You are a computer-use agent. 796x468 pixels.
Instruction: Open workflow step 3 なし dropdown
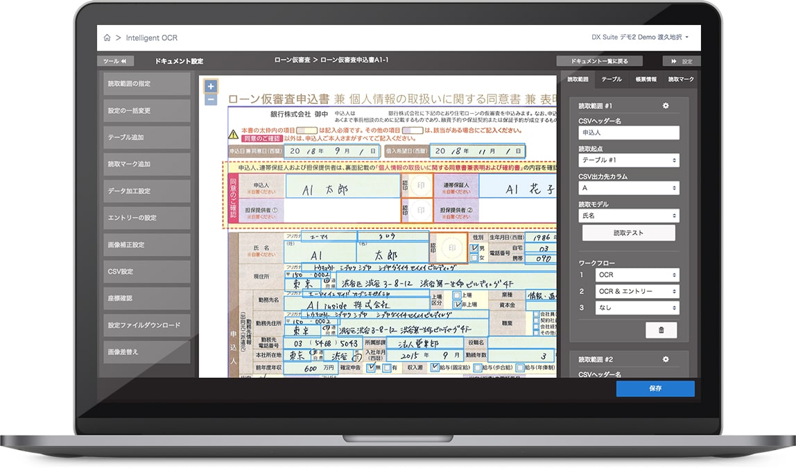[637, 308]
